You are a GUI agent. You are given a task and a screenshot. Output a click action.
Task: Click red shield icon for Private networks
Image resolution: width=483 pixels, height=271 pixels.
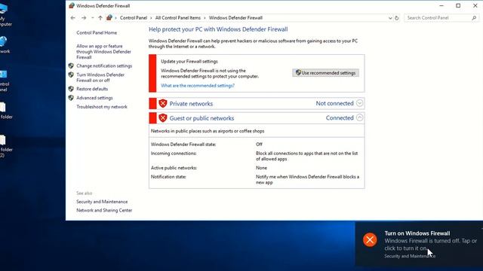coord(163,104)
